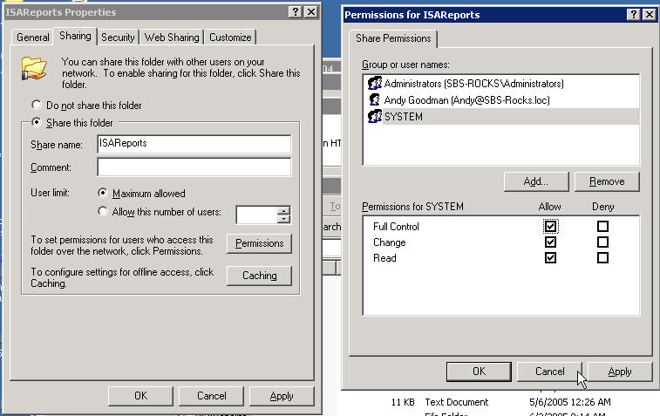Confirm Permissions dialog with OK
This screenshot has width=660, height=416.
pos(479,372)
